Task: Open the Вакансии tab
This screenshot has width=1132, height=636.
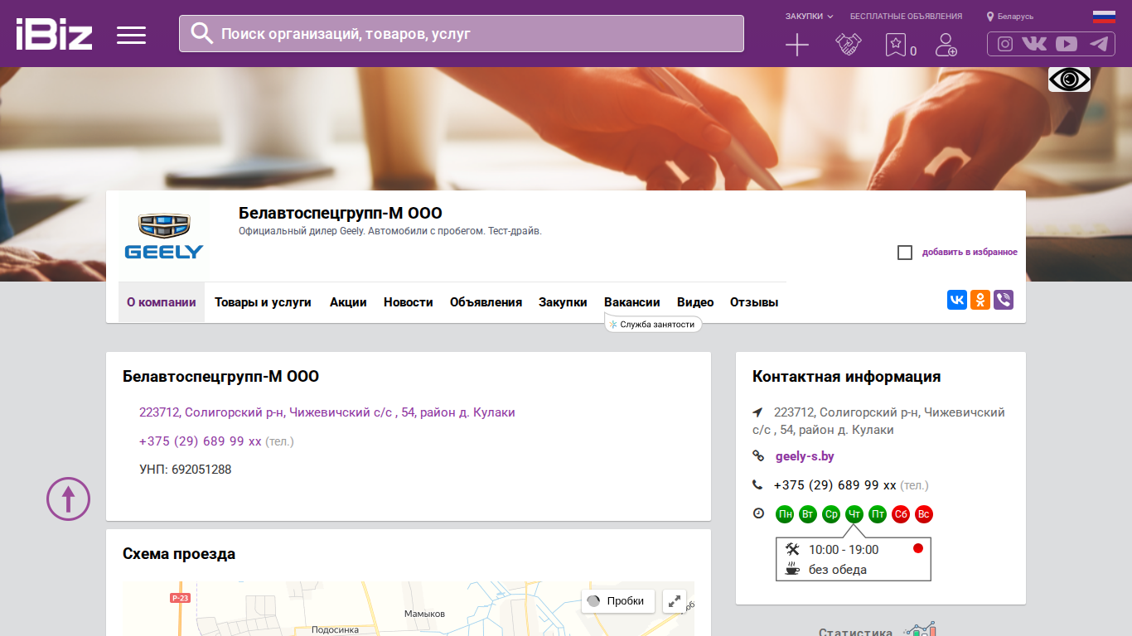Action: pos(632,302)
